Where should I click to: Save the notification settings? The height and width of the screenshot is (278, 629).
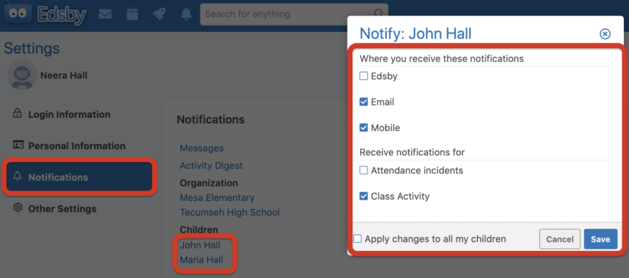(x=600, y=239)
